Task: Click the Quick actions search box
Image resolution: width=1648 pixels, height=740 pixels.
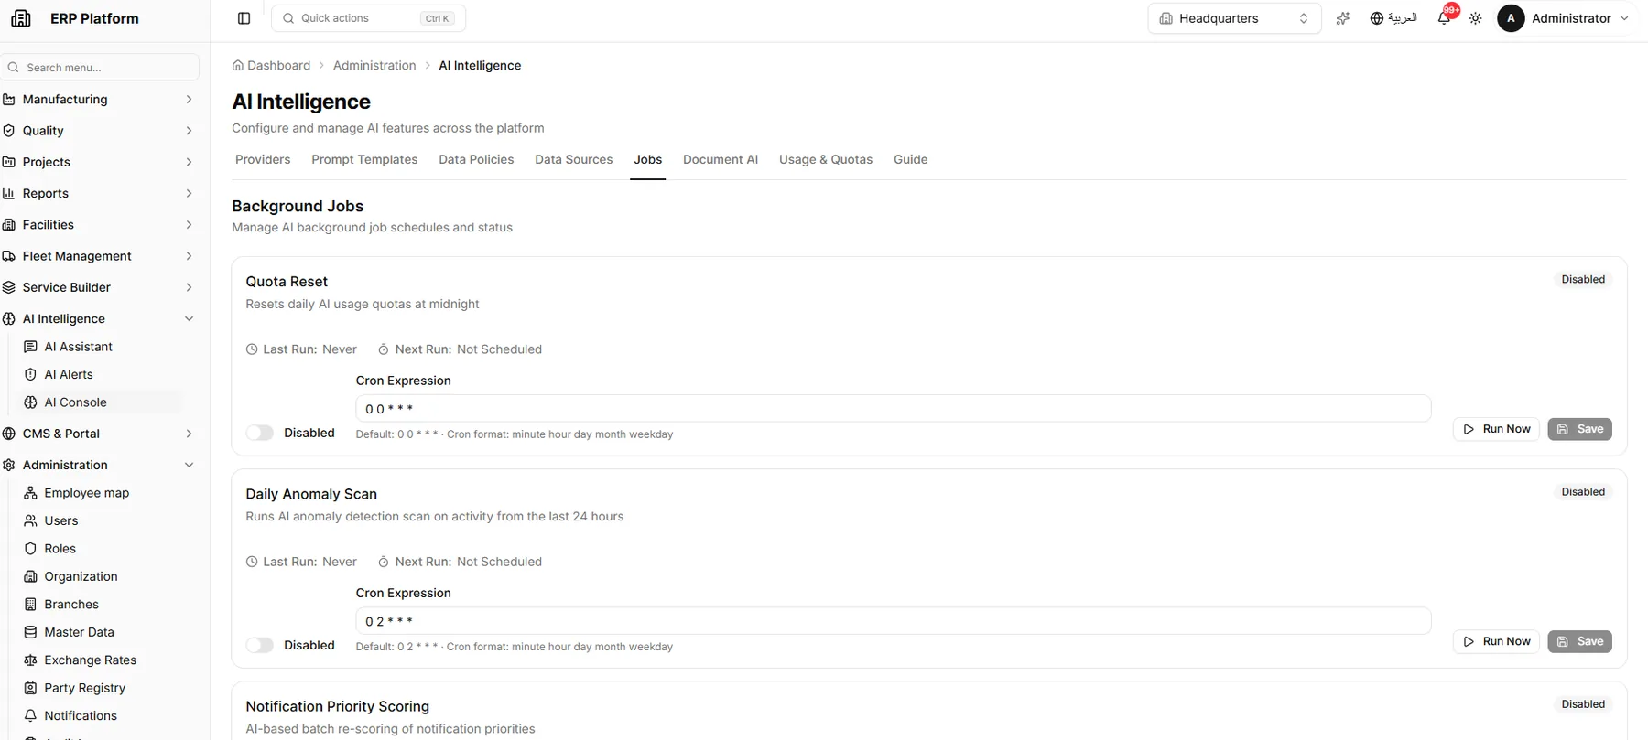Action: pyautogui.click(x=368, y=18)
